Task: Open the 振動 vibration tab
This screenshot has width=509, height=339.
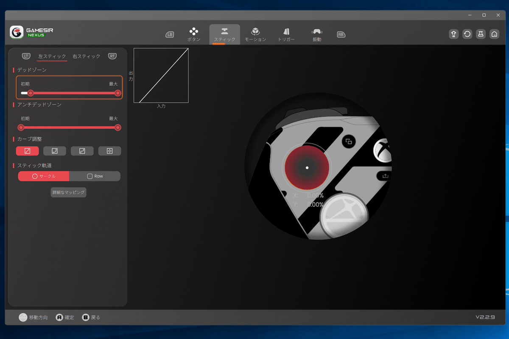Action: point(317,34)
